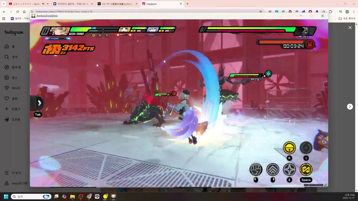
Task: Click the pause button in the game HUD
Action: pyautogui.click(x=45, y=31)
